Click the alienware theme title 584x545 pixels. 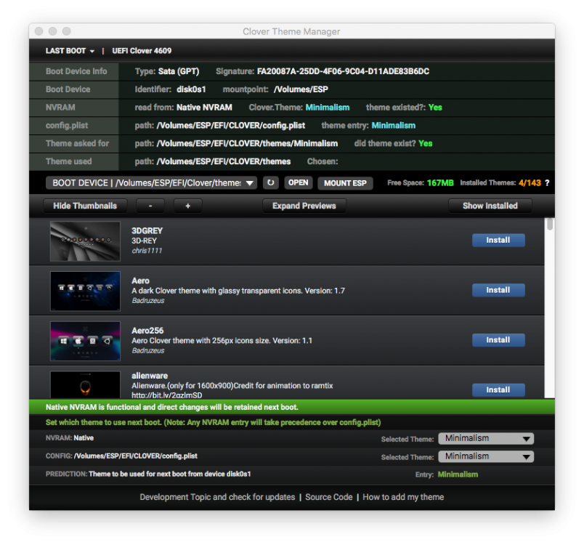coord(150,376)
